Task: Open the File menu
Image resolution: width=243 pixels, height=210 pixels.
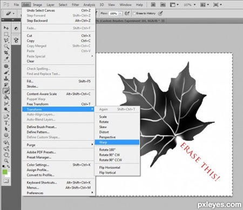Action: point(16,5)
